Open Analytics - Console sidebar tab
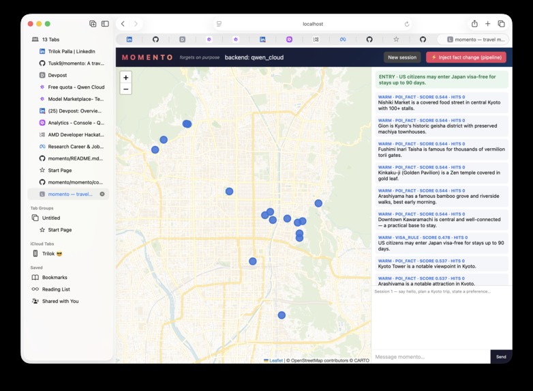This screenshot has height=391, width=533. coord(68,123)
